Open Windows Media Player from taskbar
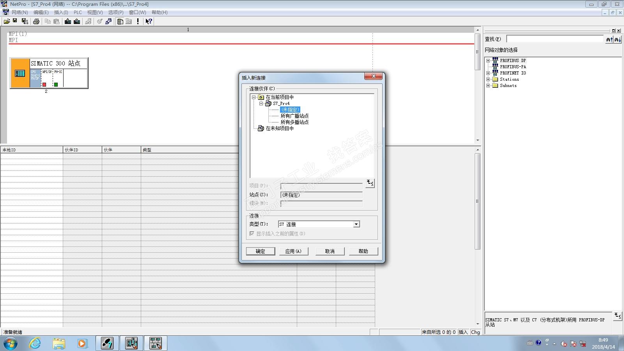Screen dimensions: 624x351 coord(82,343)
